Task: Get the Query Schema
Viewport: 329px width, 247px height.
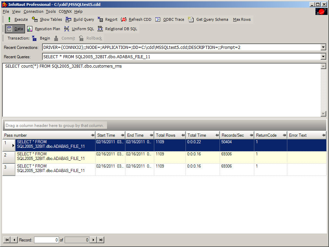Action: click(208, 20)
